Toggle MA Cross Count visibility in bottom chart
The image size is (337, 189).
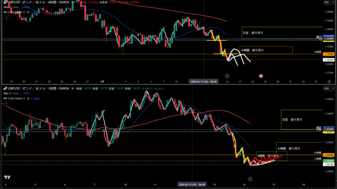[28, 98]
